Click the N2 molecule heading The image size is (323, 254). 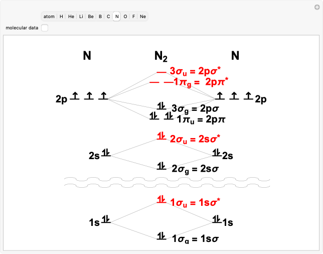161,56
